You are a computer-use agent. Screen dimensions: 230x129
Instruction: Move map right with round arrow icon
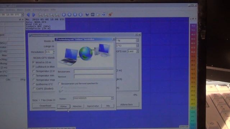pos(69,15)
